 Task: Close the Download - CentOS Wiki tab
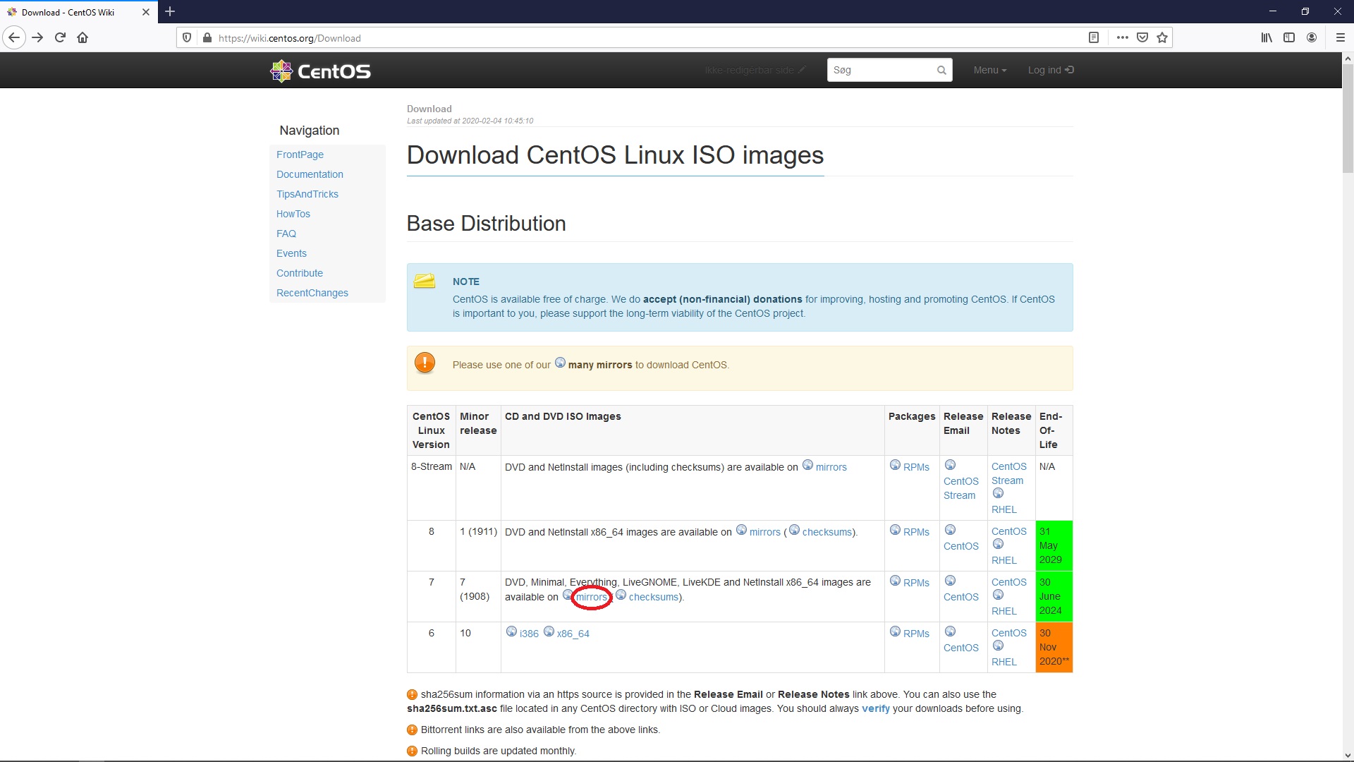(x=146, y=12)
